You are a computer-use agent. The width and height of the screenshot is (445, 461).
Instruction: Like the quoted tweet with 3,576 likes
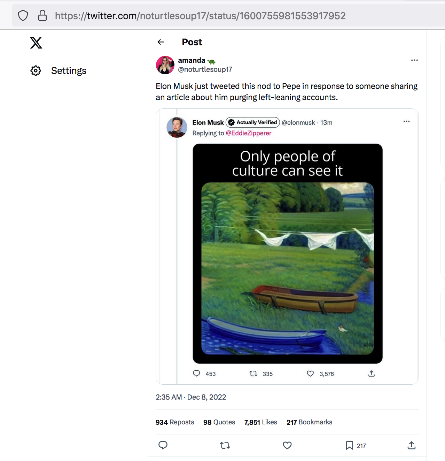pos(310,373)
